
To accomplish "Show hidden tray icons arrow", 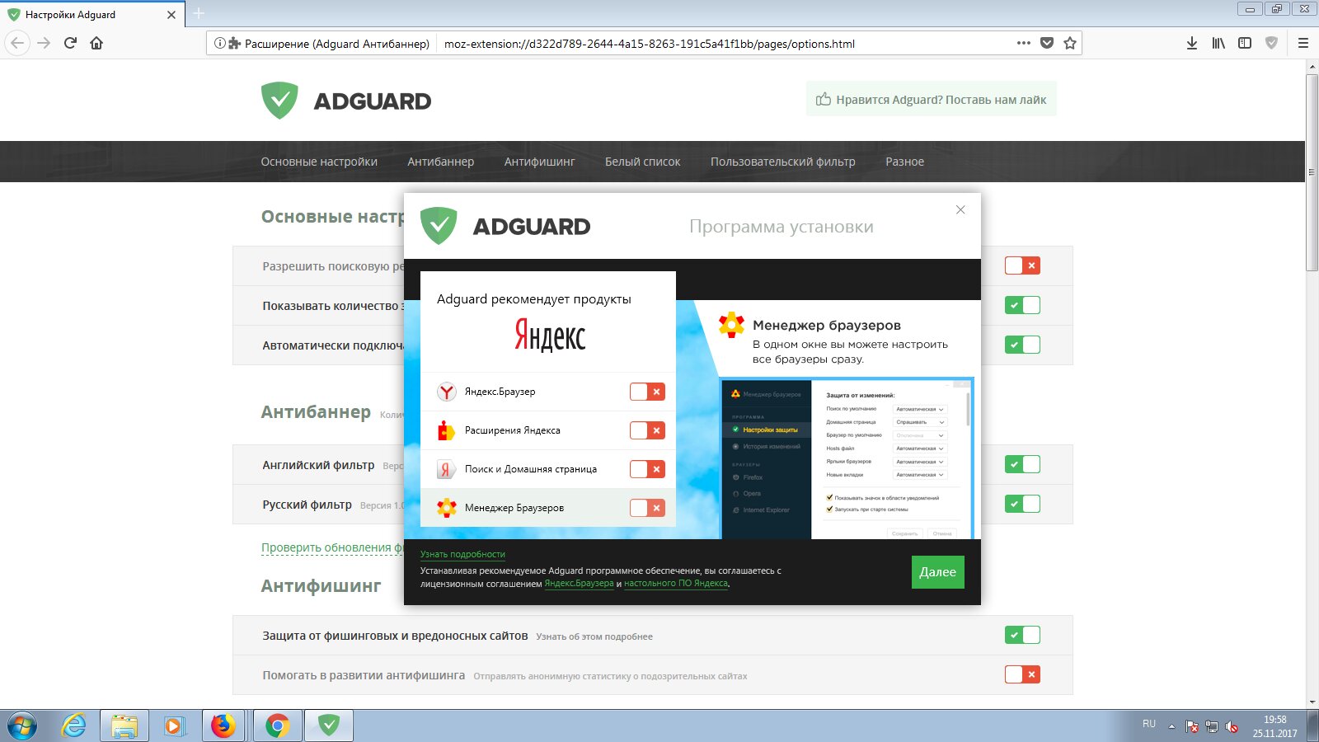I will (1171, 726).
